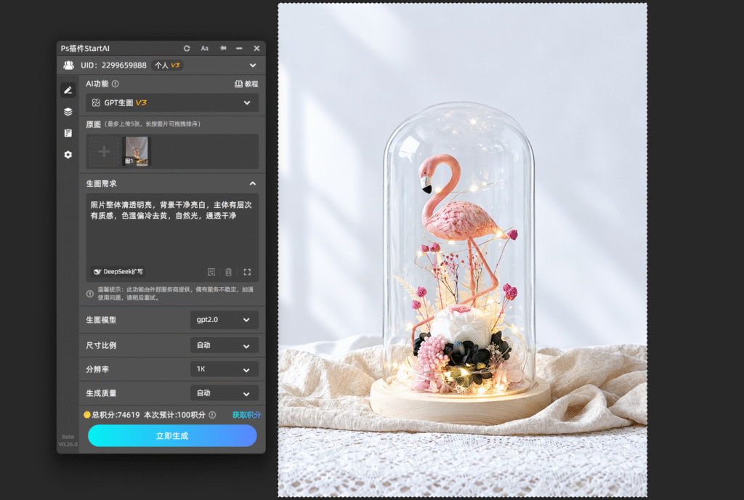Open the 生成质量 自动 dropdown
This screenshot has height=500, width=744.
click(224, 393)
